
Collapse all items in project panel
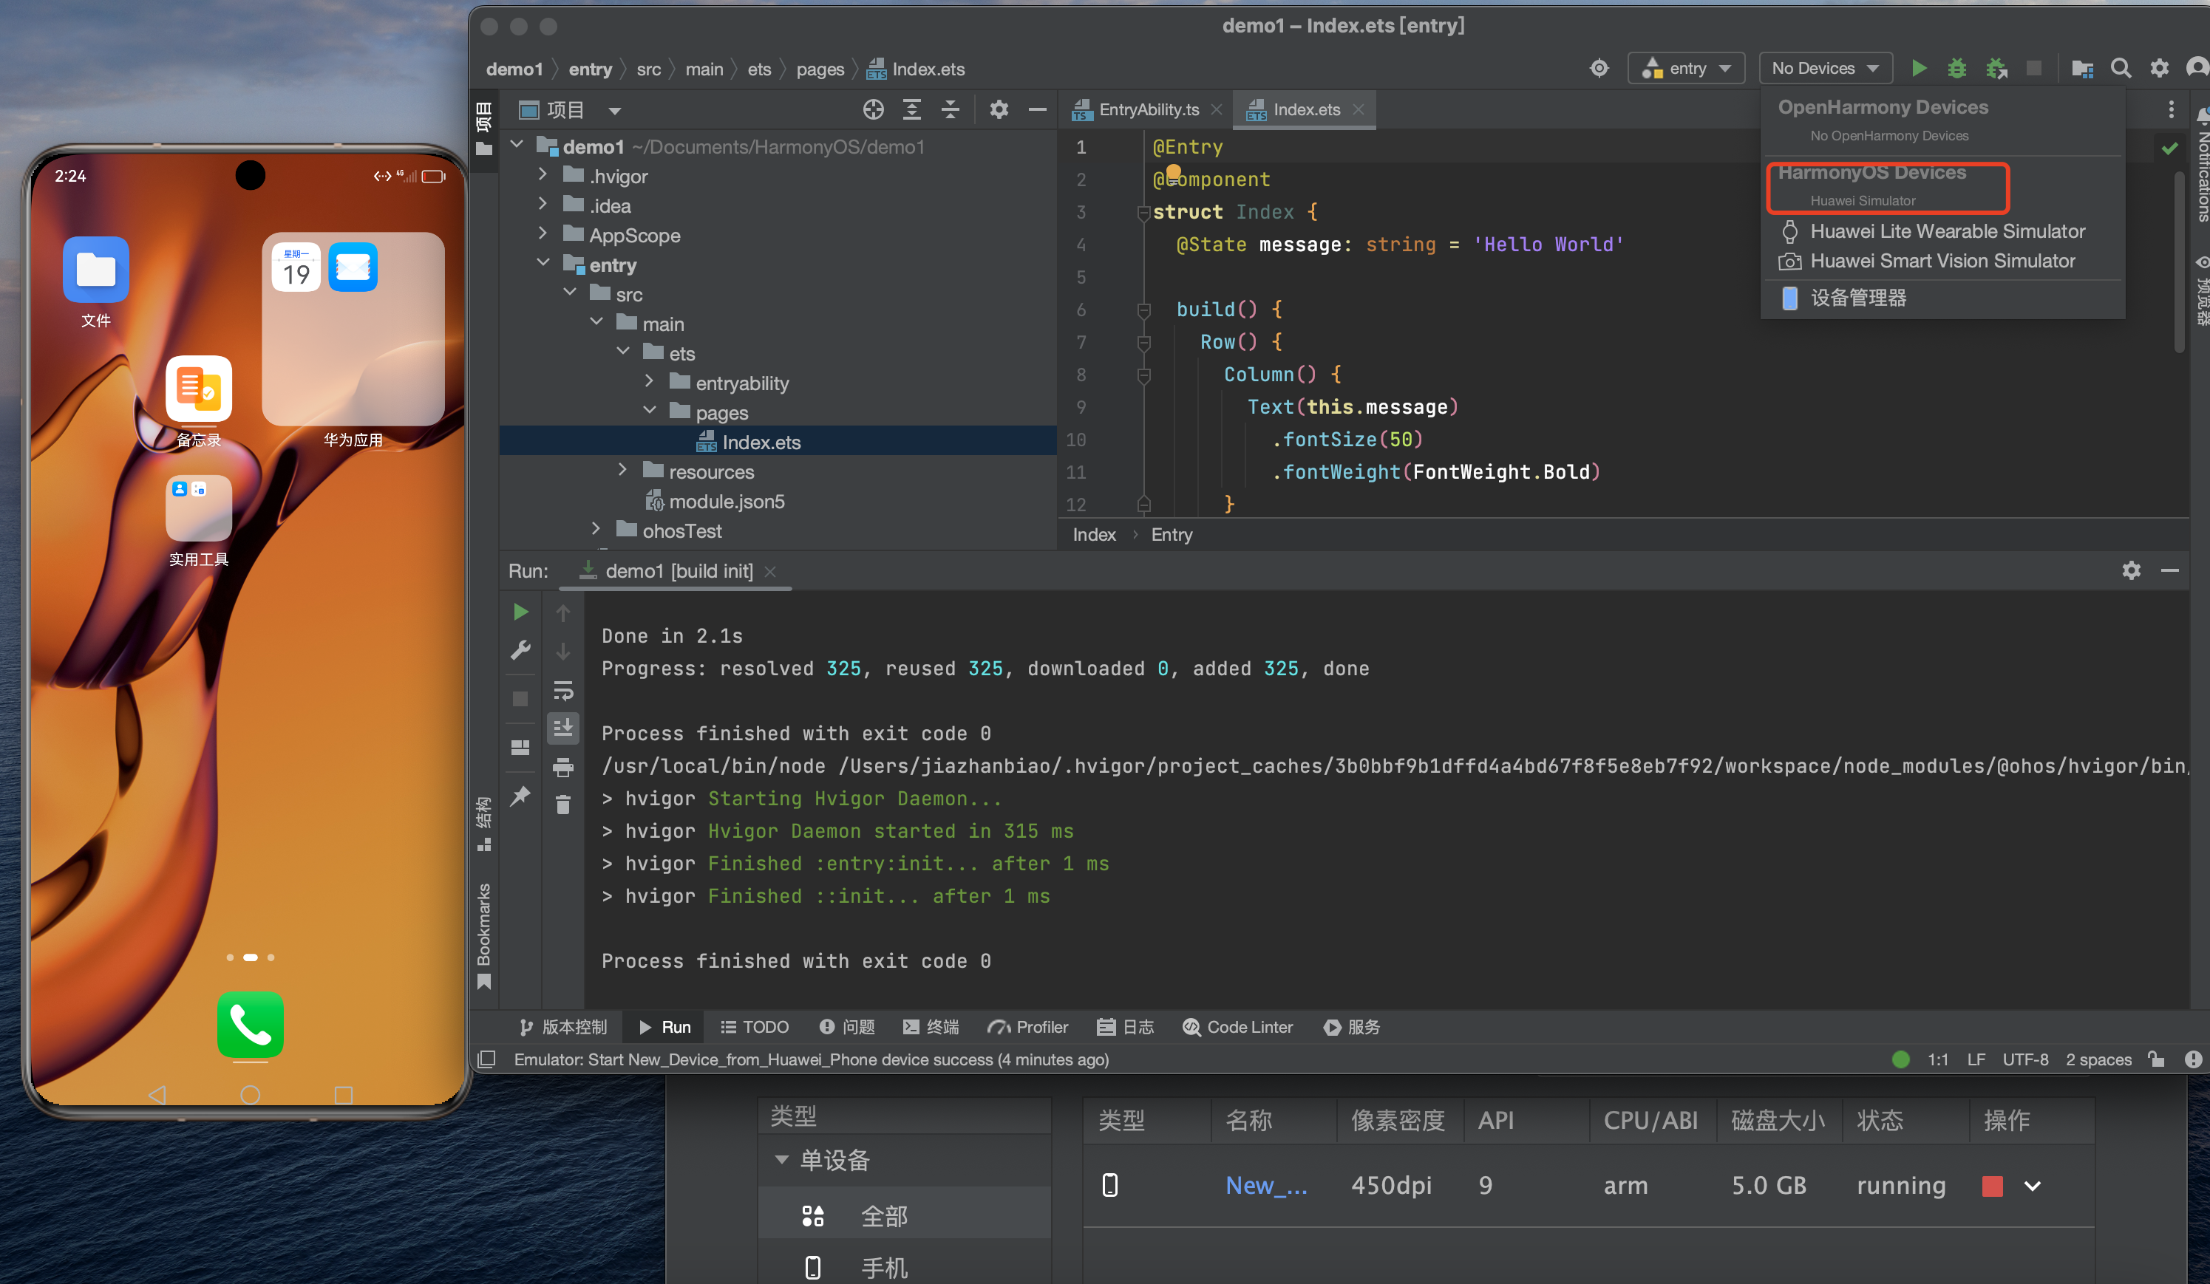coord(950,109)
